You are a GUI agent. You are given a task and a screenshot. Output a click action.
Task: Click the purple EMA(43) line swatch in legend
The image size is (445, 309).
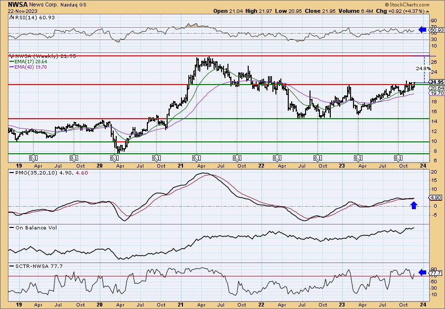point(12,67)
